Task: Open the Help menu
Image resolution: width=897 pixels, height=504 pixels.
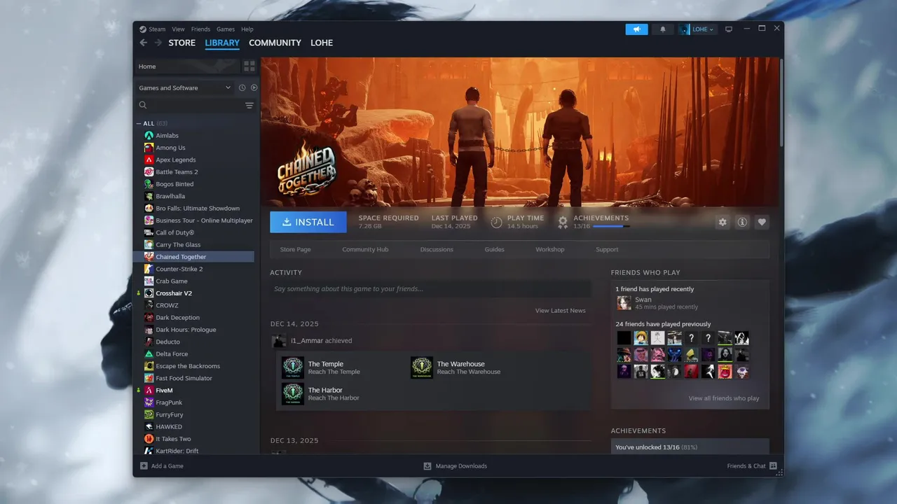Action: point(247,29)
